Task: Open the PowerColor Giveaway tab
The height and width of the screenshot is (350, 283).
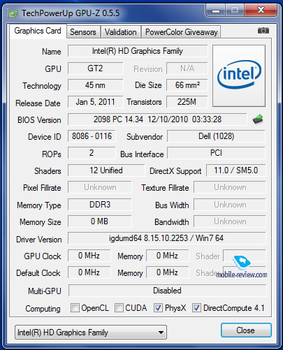Action: pyautogui.click(x=182, y=32)
